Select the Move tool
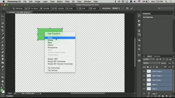 [x=2, y=16]
